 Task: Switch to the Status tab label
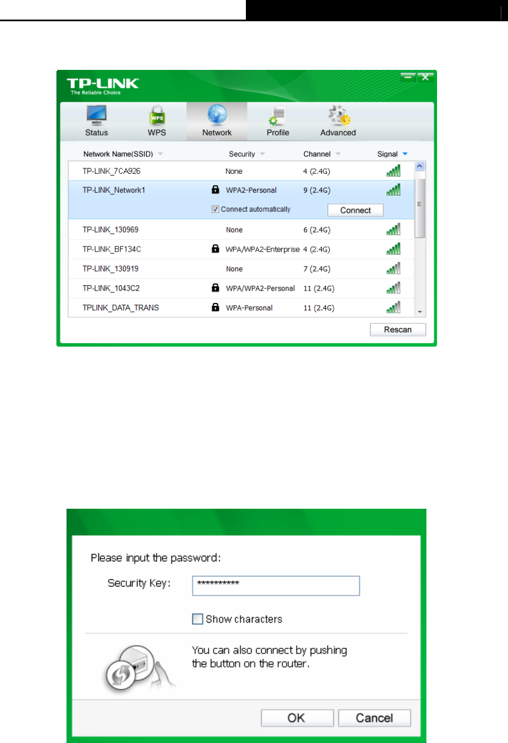pos(96,132)
